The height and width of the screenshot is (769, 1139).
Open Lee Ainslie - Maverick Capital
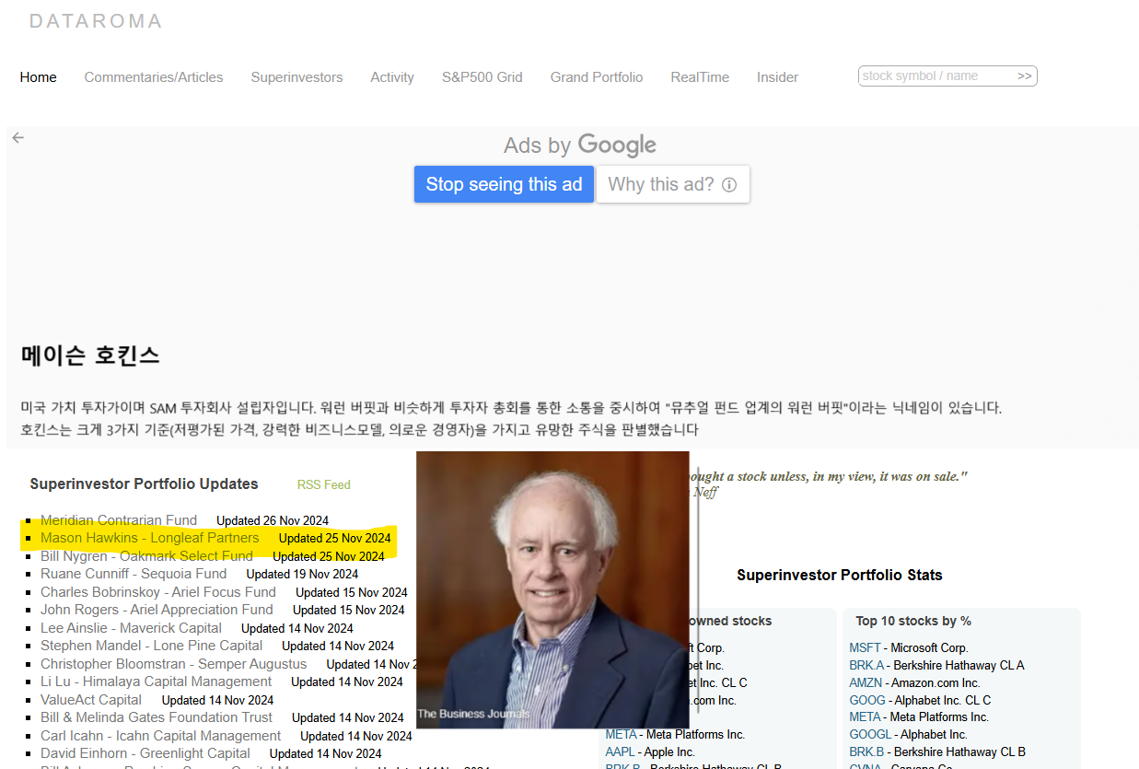[131, 628]
